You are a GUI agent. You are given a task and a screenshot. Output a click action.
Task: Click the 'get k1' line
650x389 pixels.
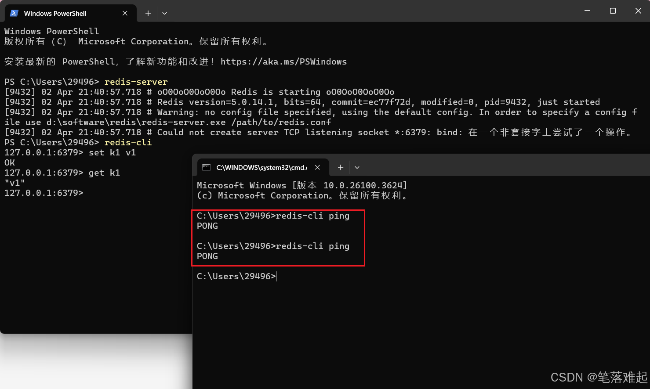click(x=62, y=173)
